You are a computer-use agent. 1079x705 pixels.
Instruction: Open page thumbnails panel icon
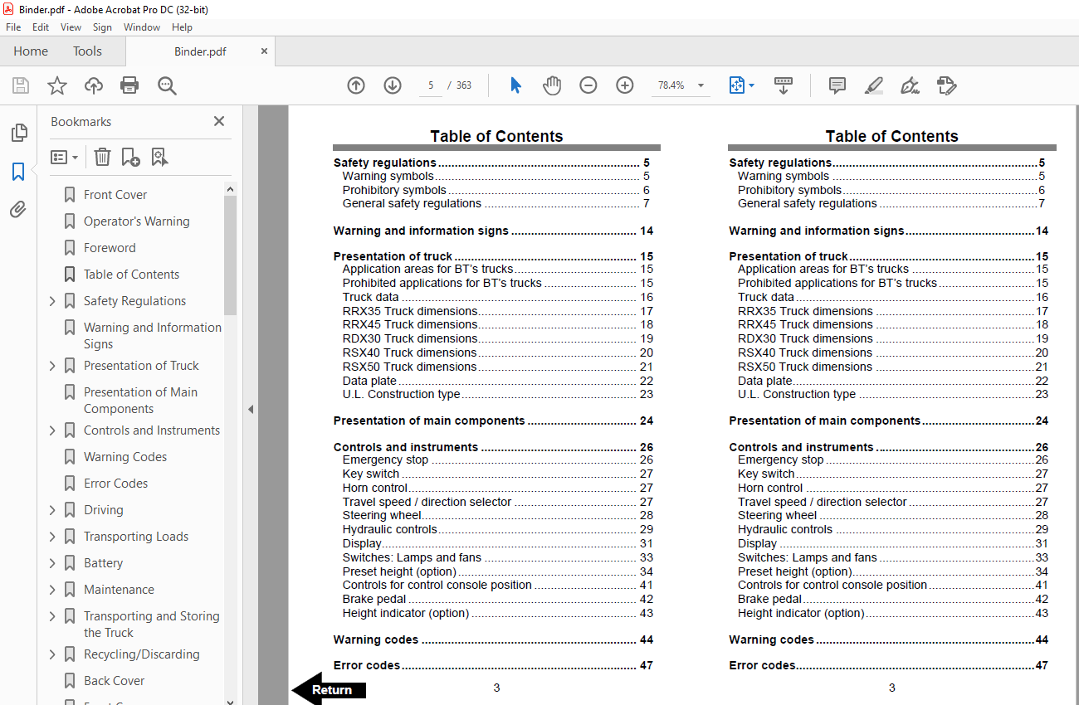pyautogui.click(x=18, y=133)
